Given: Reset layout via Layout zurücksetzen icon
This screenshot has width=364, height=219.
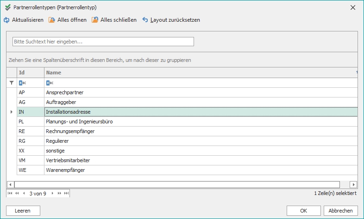Looking at the screenshot, I should (x=145, y=20).
